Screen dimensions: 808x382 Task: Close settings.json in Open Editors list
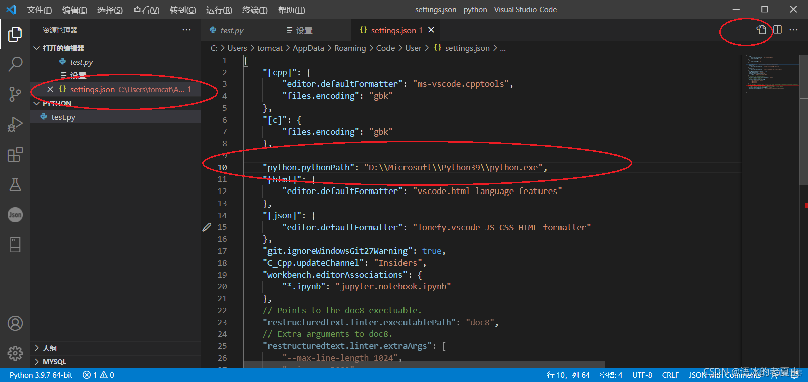point(50,89)
